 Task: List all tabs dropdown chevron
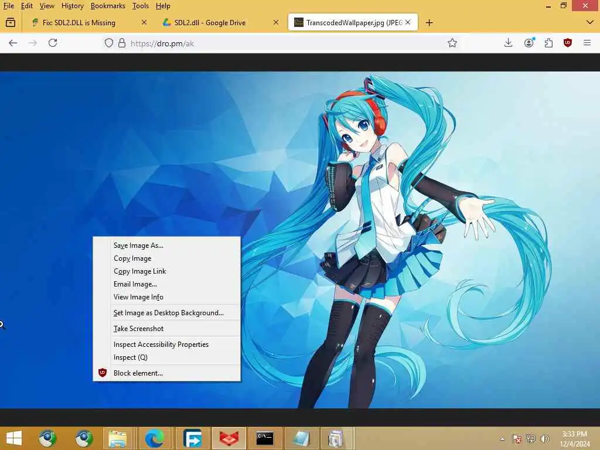click(x=590, y=23)
